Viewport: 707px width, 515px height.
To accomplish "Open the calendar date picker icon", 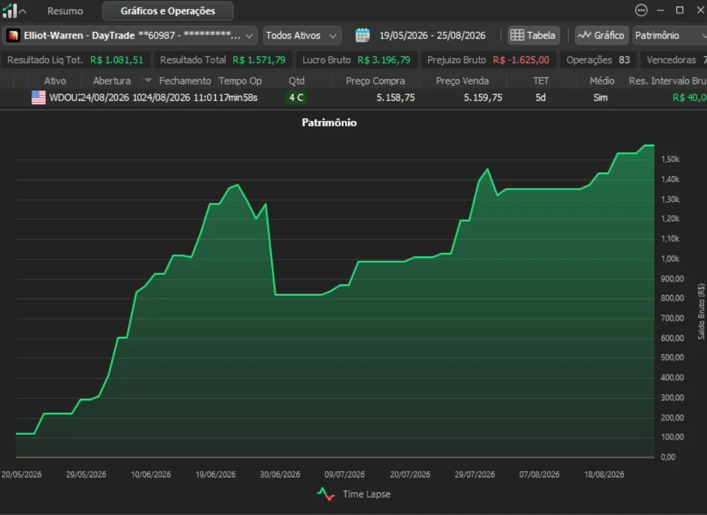I will click(362, 35).
